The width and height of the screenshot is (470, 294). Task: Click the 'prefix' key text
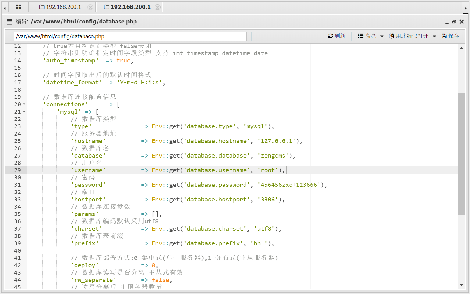[x=85, y=243]
